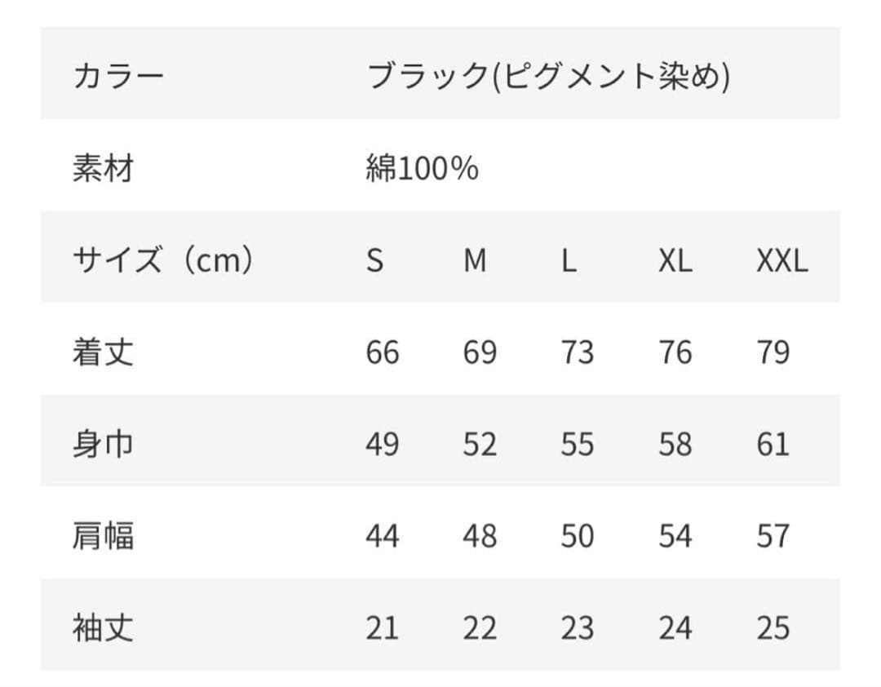Click 肩幅 value 48 for size M

coord(480,536)
